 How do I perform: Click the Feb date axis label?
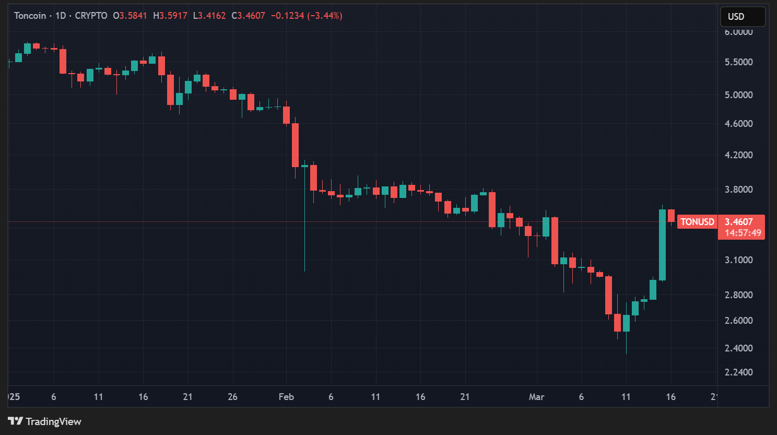tap(286, 397)
